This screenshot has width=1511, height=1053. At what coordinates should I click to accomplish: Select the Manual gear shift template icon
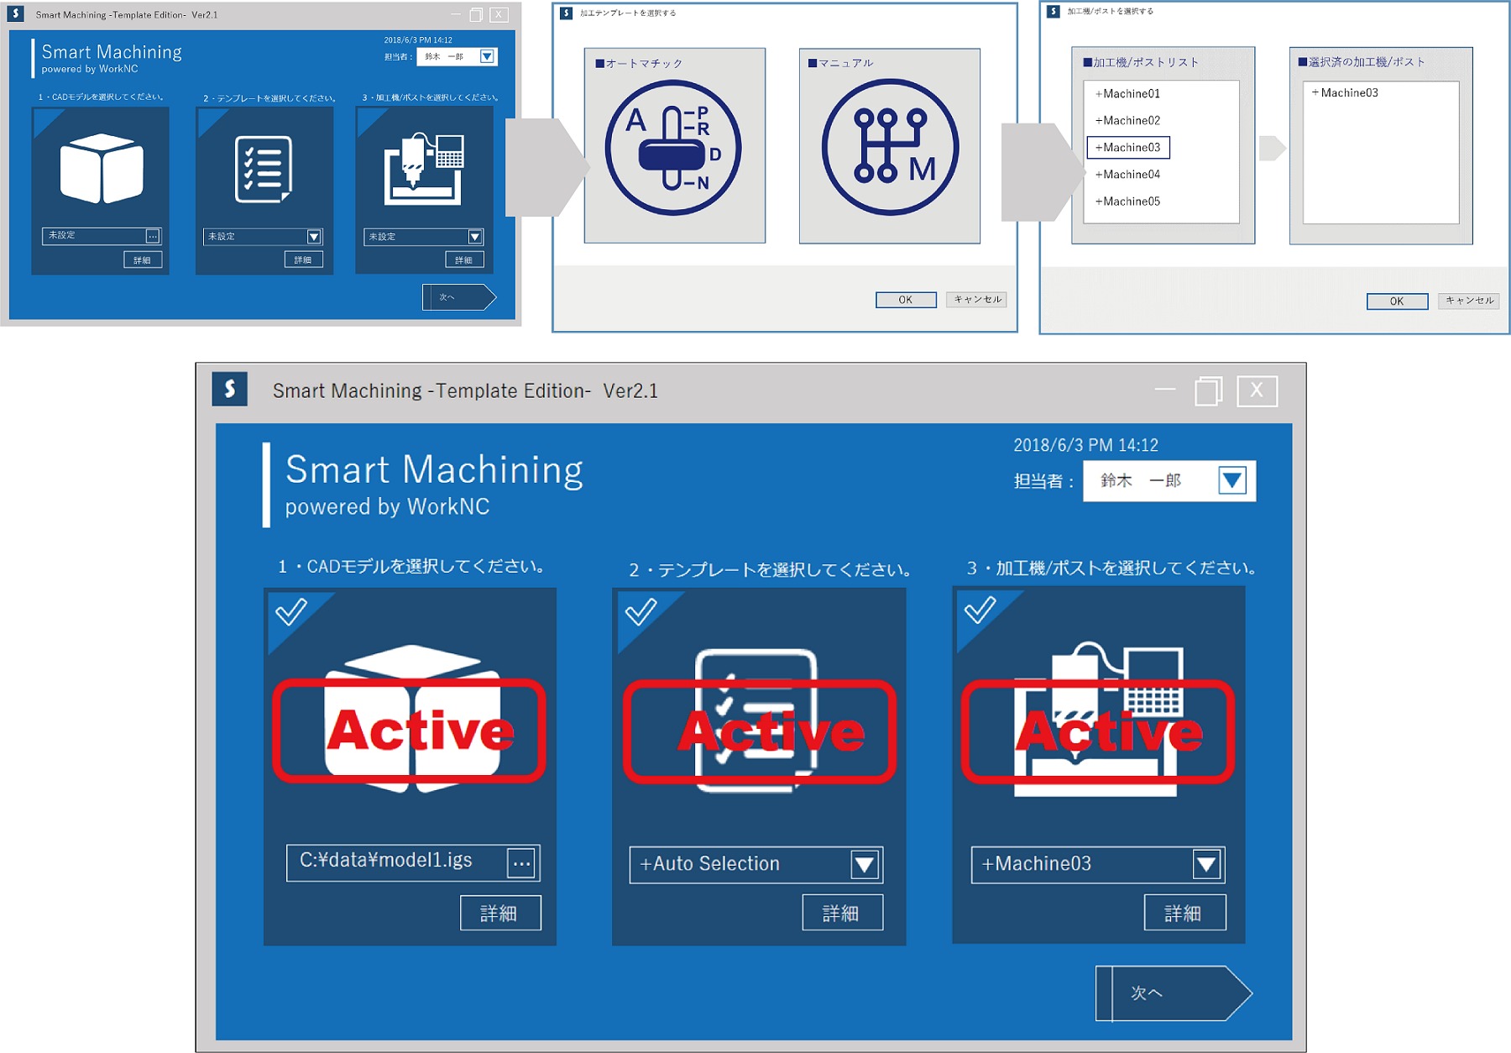890,148
